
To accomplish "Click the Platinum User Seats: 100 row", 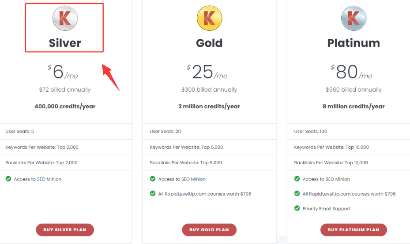I will click(x=349, y=132).
